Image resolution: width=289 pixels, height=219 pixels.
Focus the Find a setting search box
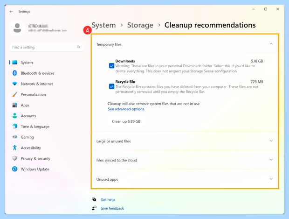tap(47, 47)
